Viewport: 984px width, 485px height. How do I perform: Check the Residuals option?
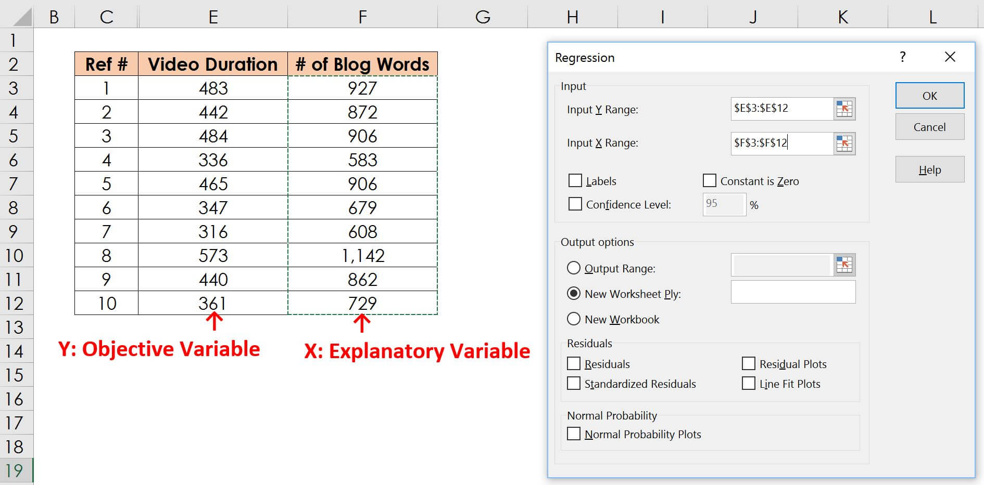click(x=574, y=363)
